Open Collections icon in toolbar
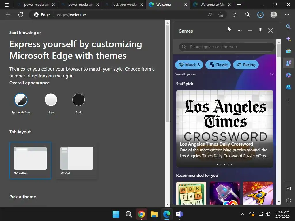The height and width of the screenshot is (221, 295). (x=248, y=15)
